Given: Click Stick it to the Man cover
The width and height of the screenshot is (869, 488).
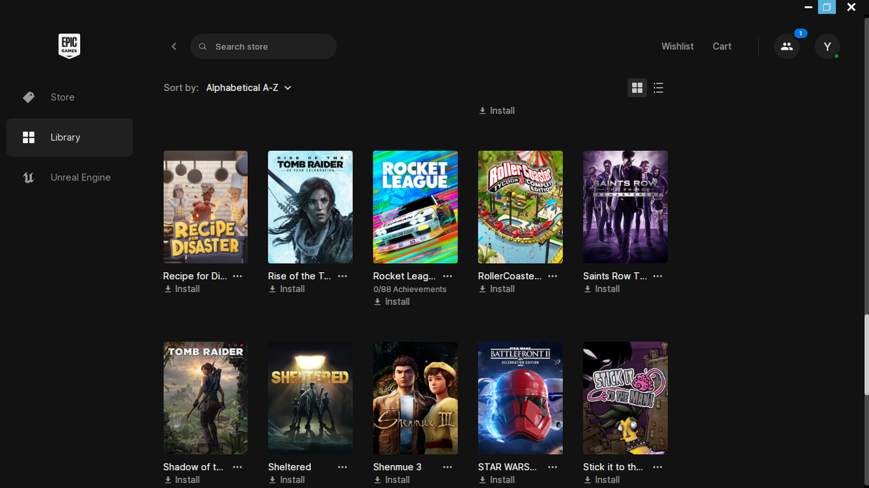Looking at the screenshot, I should coord(625,398).
